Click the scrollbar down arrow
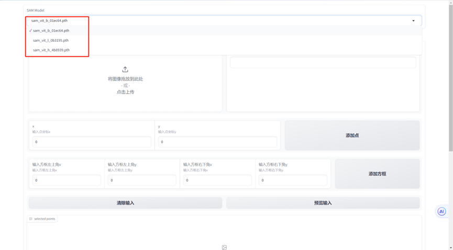The width and height of the screenshot is (453, 250). coord(451,248)
